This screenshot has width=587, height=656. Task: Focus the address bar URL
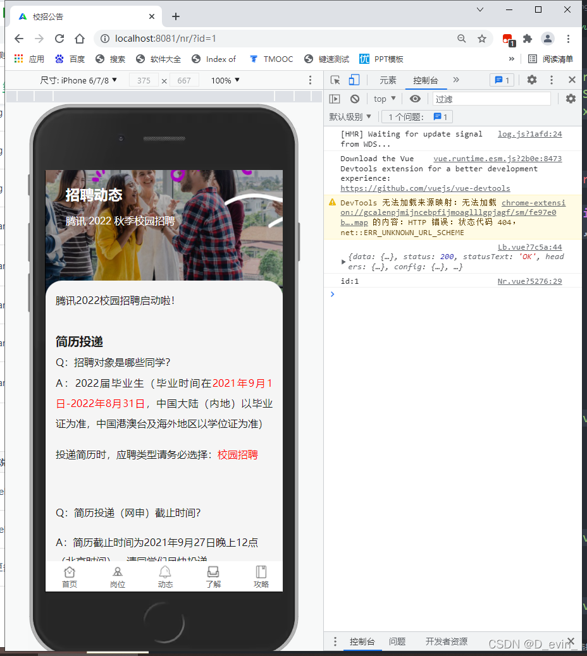click(x=165, y=39)
